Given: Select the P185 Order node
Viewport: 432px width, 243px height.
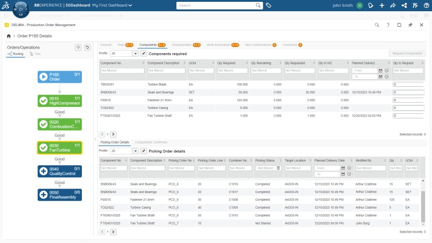Looking at the screenshot, I should tap(60, 77).
